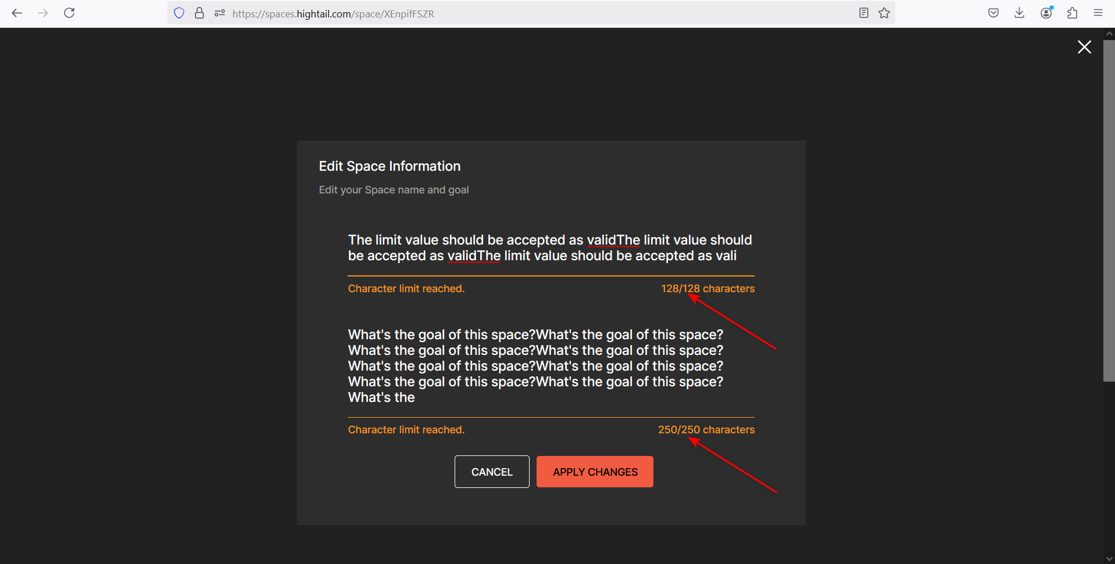Click the CANCEL button
Screen dimensions: 1115x564
(x=492, y=472)
